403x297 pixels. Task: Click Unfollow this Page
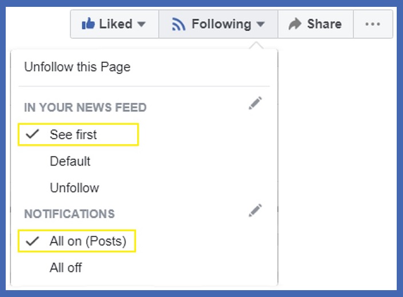[77, 67]
